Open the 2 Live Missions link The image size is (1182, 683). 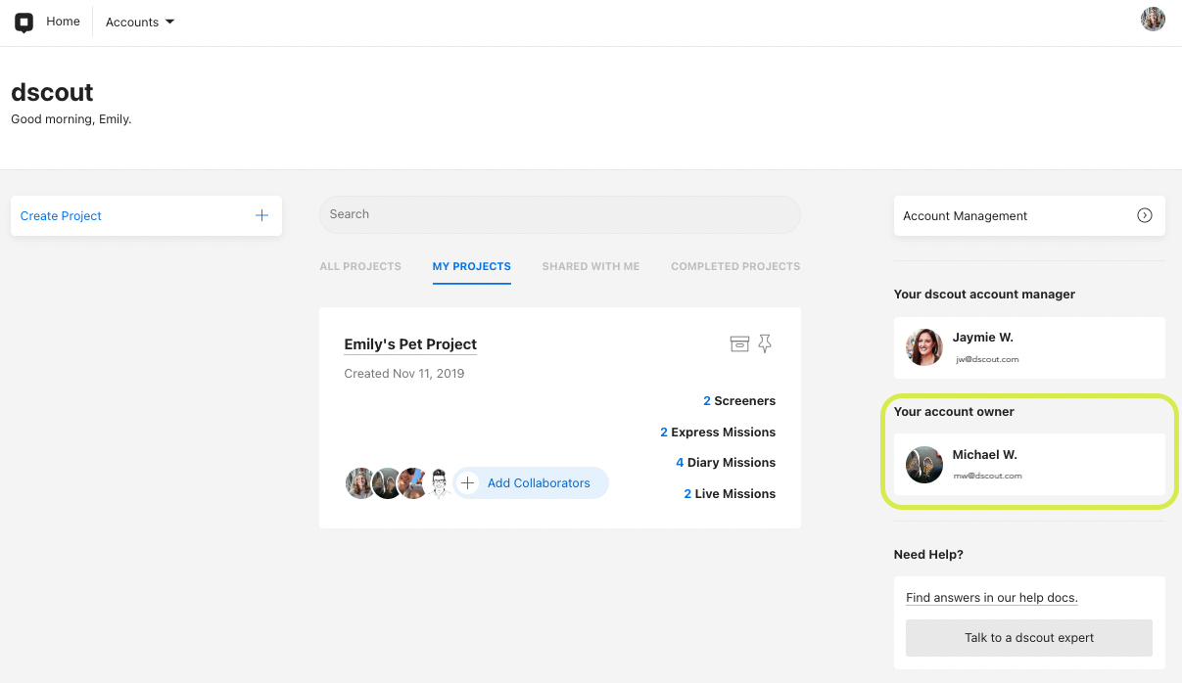(x=730, y=494)
